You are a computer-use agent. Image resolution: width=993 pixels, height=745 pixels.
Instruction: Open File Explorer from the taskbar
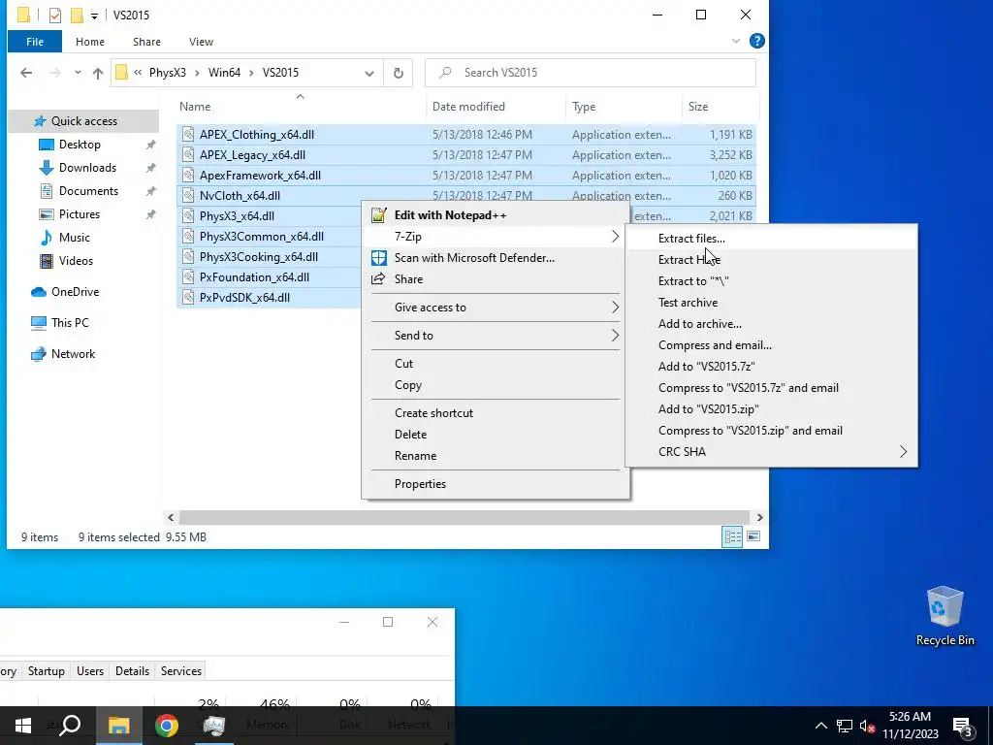(118, 726)
